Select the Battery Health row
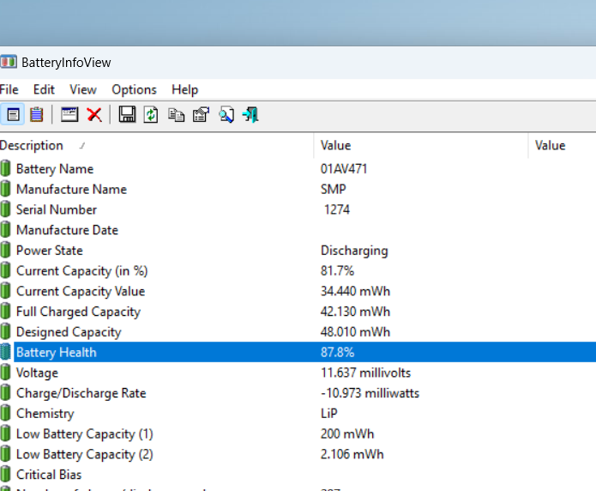This screenshot has width=596, height=491. [x=298, y=352]
